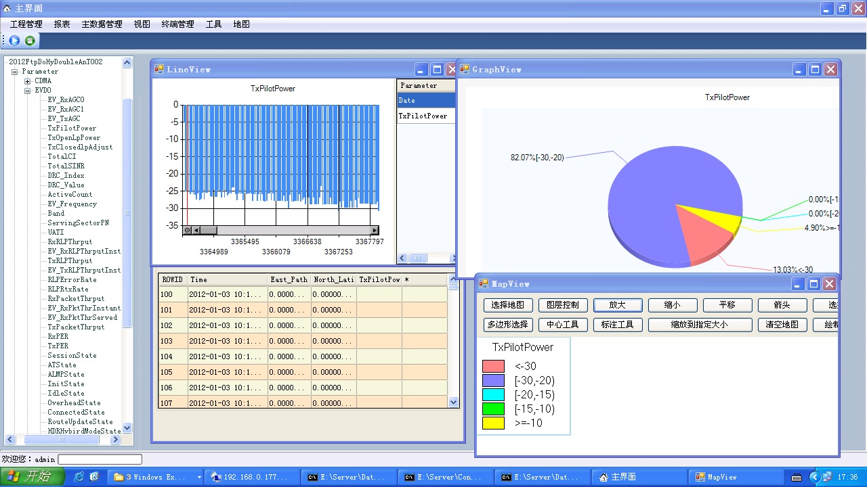
Task: Open the Windows Start menu
Action: point(33,477)
